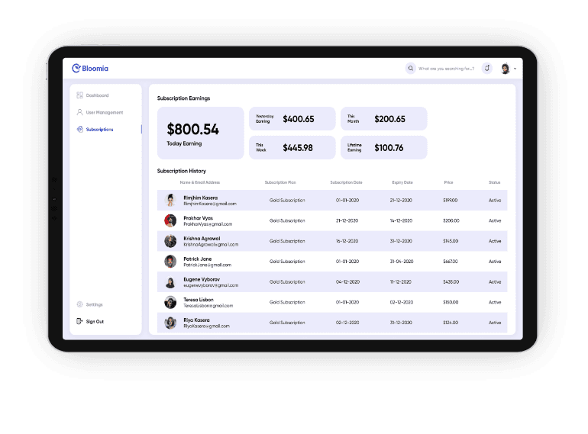The width and height of the screenshot is (588, 434).
Task: Open the Dashboard menu item
Action: (x=97, y=95)
